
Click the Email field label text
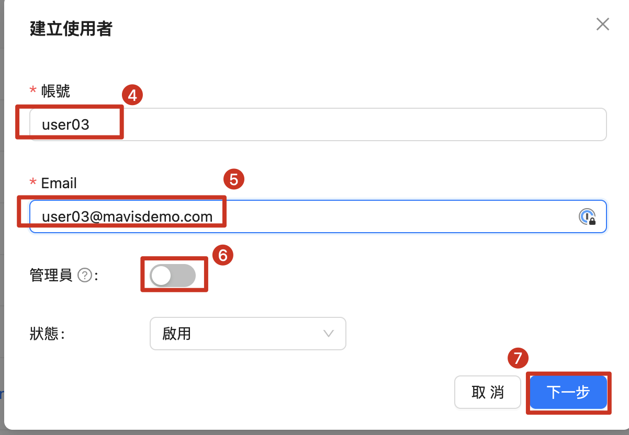click(x=59, y=183)
